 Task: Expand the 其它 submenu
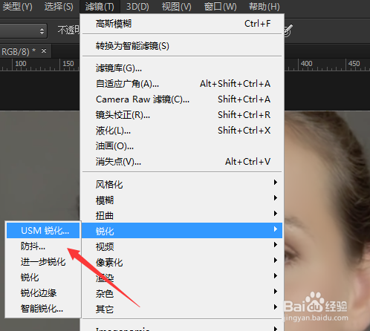pyautogui.click(x=183, y=309)
